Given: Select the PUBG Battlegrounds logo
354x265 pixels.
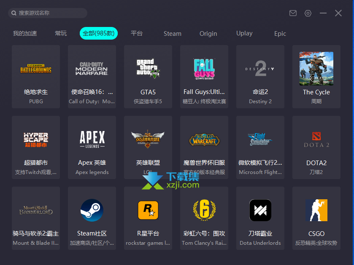Looking at the screenshot, I should 36,69.
